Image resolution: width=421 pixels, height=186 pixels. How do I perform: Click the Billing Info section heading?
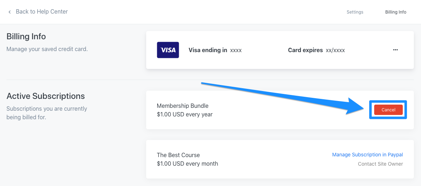click(26, 36)
